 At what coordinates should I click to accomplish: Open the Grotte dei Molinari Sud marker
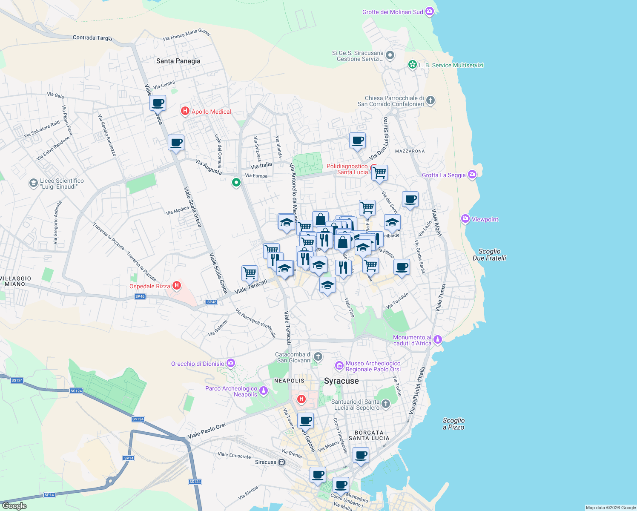[x=429, y=11]
